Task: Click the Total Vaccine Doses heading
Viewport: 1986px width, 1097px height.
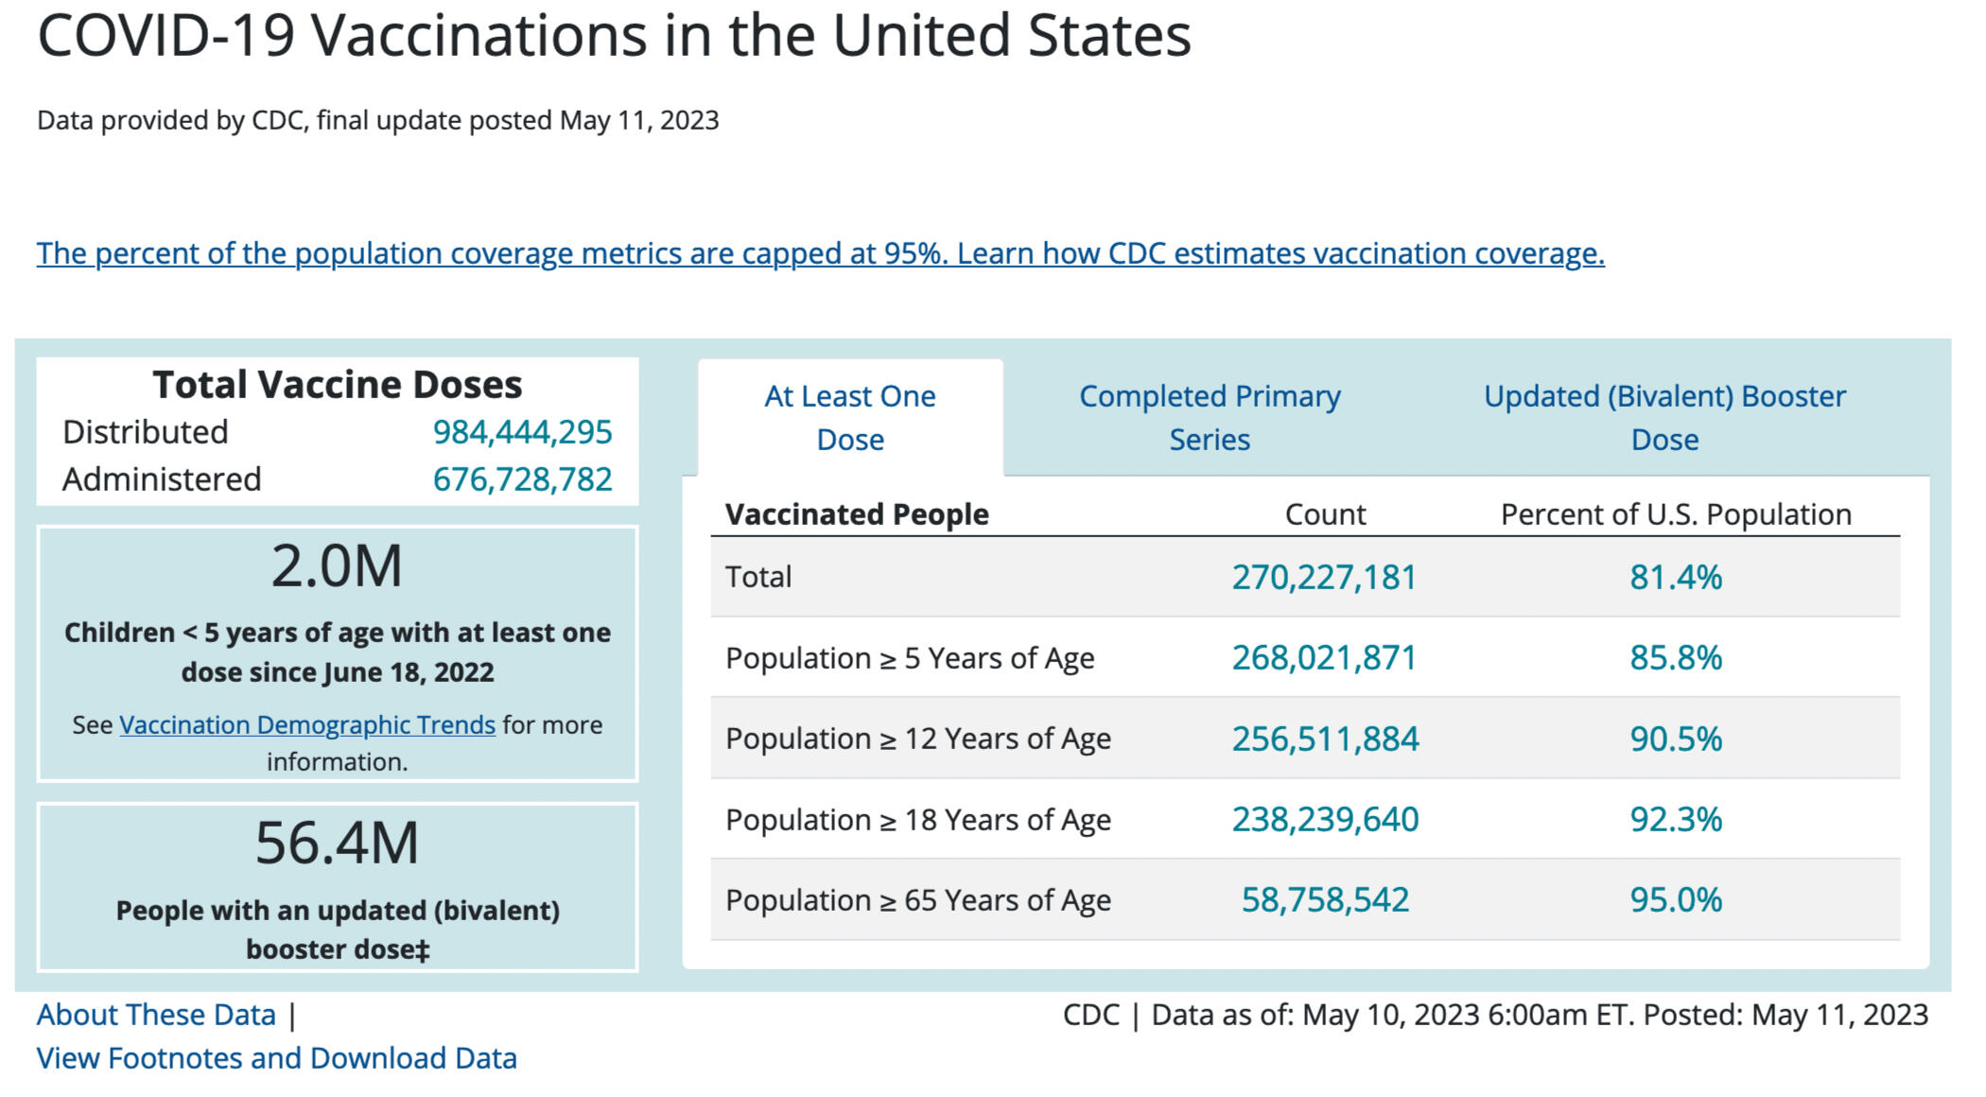Action: (x=337, y=385)
